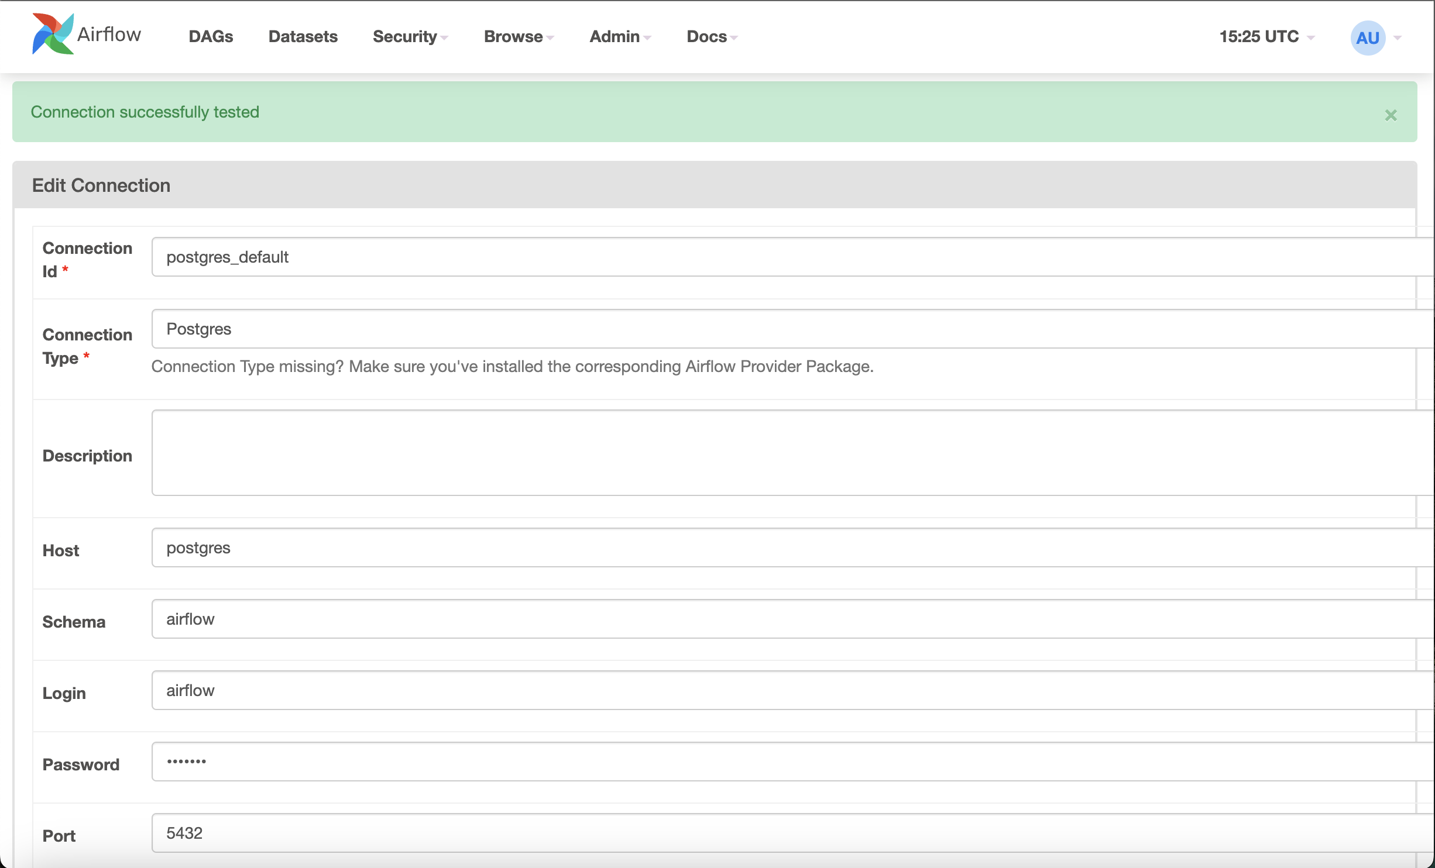Focus the Connection Id field
Image resolution: width=1435 pixels, height=868 pixels.
coord(793,257)
